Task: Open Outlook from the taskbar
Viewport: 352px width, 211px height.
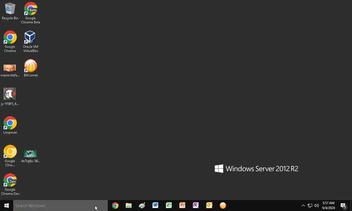Action: [209, 206]
